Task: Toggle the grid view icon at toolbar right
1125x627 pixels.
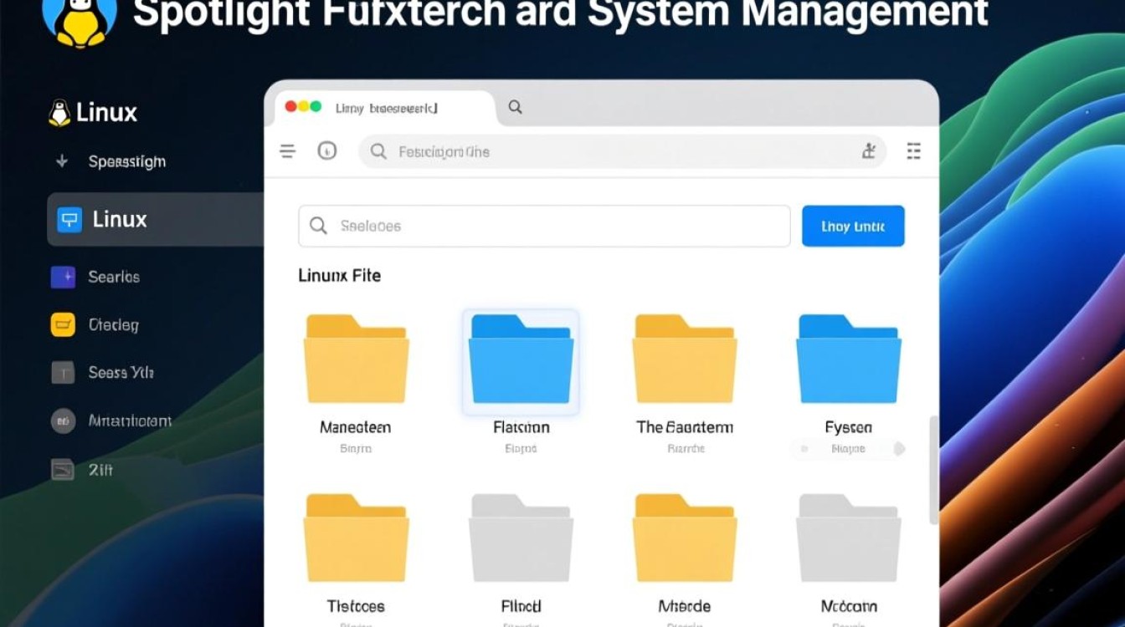Action: 913,151
